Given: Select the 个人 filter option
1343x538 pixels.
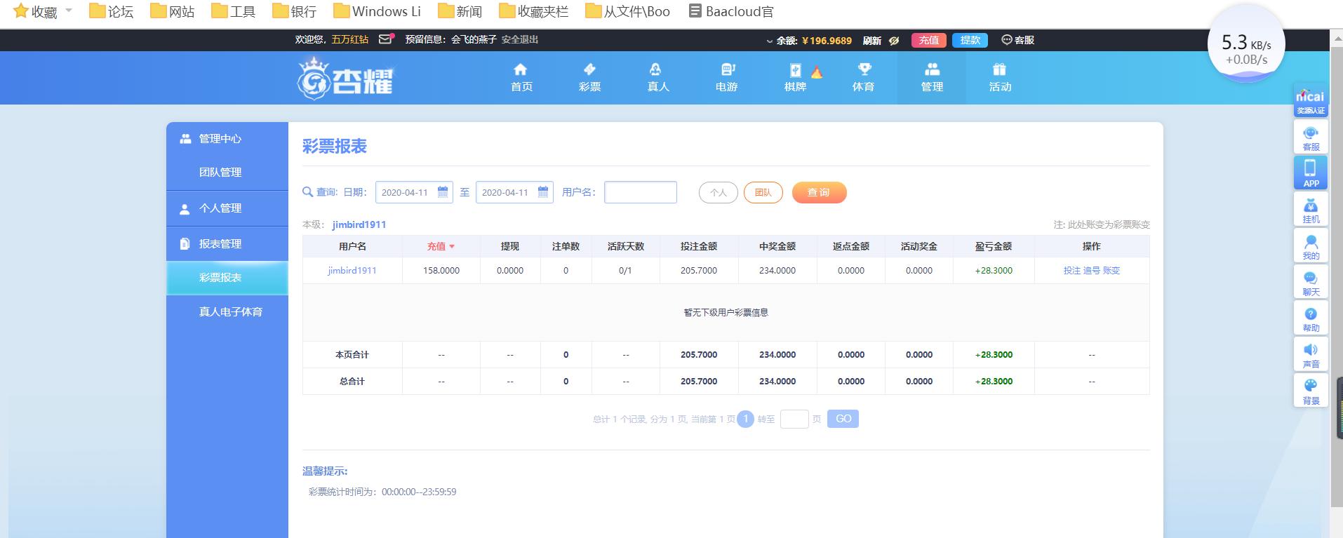Looking at the screenshot, I should pos(718,193).
